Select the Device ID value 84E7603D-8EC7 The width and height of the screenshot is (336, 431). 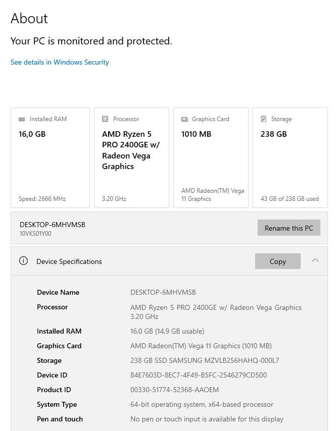tap(199, 375)
